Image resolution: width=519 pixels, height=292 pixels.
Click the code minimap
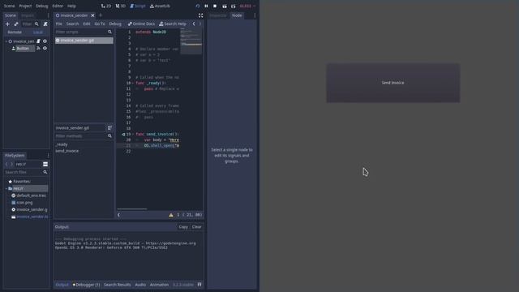point(191,41)
